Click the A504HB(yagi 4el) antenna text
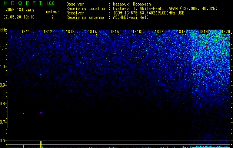Screen dimensions: 233x148 click(x=131, y=17)
